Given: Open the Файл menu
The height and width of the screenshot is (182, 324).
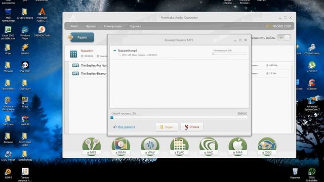Looking at the screenshot, I should click(x=74, y=26).
